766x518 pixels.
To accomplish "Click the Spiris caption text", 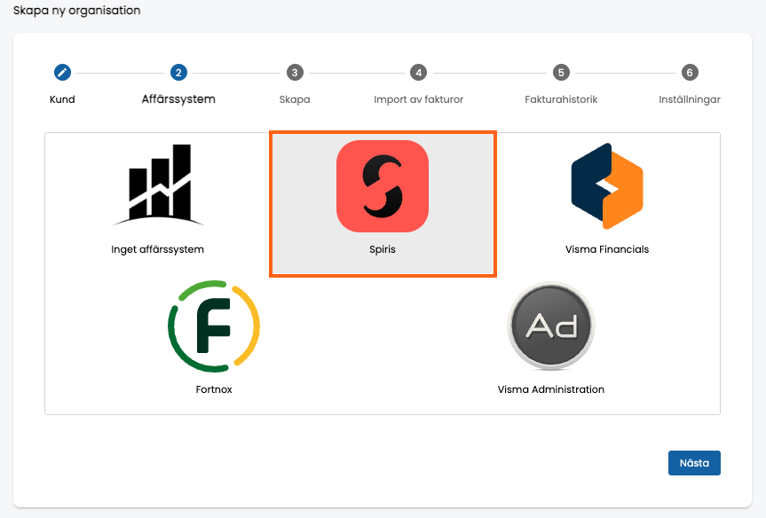I will pos(383,249).
